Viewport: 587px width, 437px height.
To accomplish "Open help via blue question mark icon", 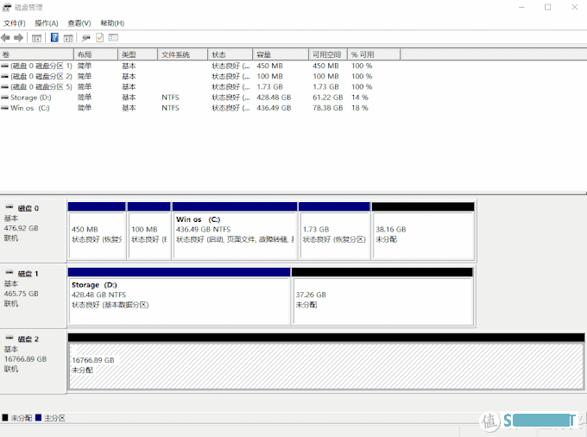I will (54, 37).
